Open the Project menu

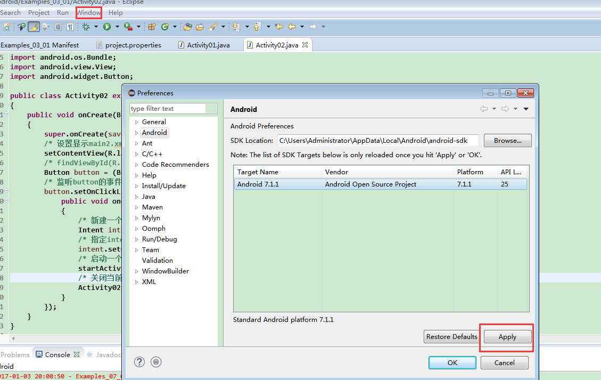39,13
